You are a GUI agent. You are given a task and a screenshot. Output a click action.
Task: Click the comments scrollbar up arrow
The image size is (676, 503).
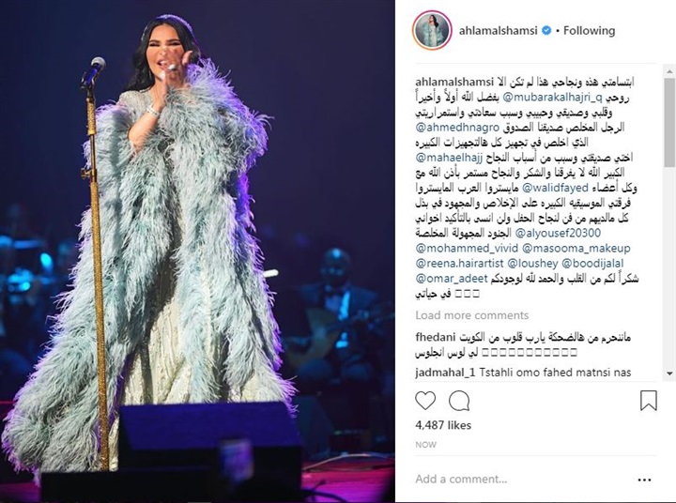click(669, 71)
